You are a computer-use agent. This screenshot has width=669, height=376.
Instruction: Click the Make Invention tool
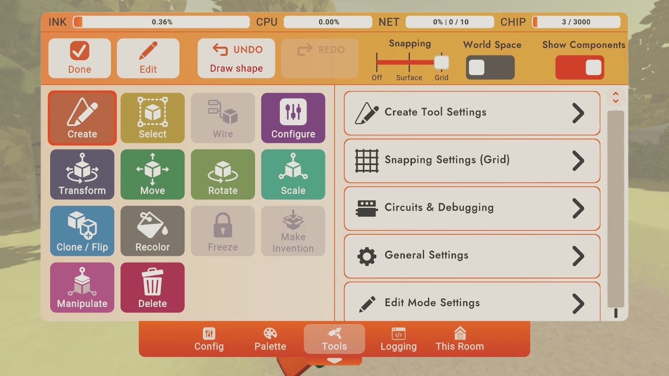coord(293,231)
